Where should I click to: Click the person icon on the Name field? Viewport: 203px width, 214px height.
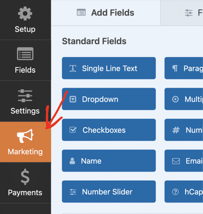pyautogui.click(x=72, y=161)
